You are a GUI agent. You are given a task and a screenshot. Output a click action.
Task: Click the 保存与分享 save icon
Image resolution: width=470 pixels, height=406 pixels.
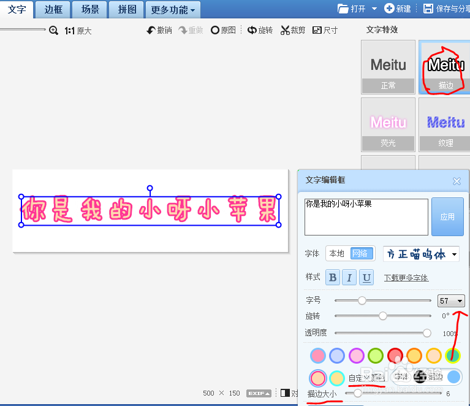coord(428,9)
